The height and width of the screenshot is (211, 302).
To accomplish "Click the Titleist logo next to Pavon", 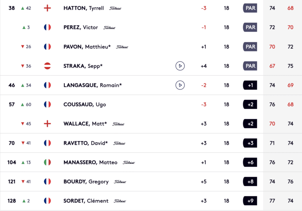I will [122, 47].
